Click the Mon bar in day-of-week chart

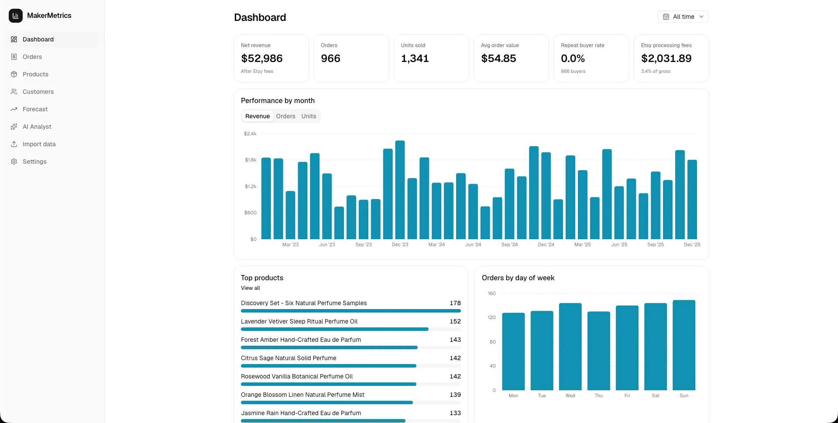click(513, 351)
